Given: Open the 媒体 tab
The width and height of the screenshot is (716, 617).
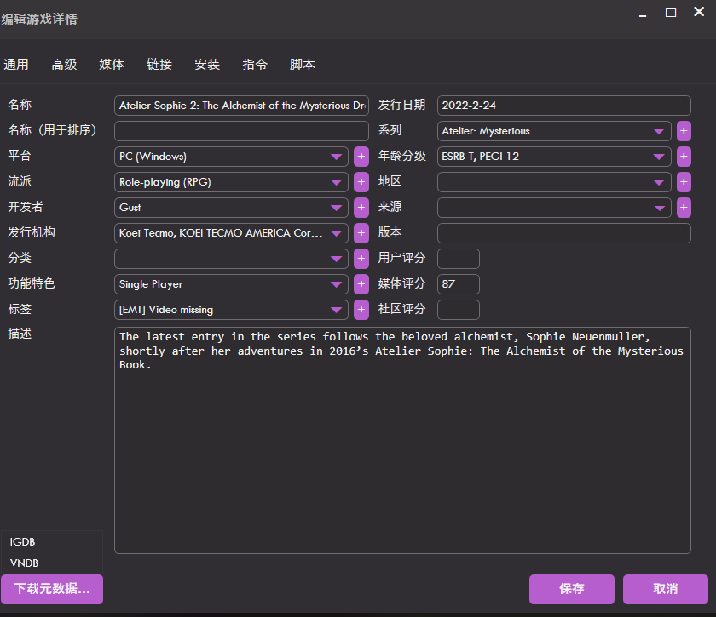Looking at the screenshot, I should 112,65.
